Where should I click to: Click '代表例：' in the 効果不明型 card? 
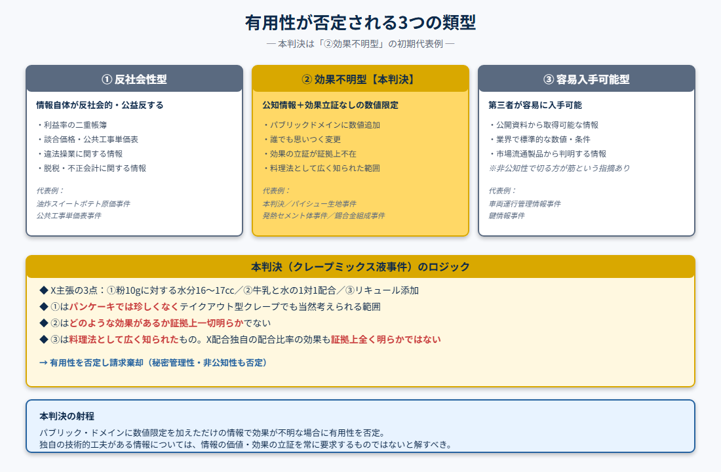277,191
